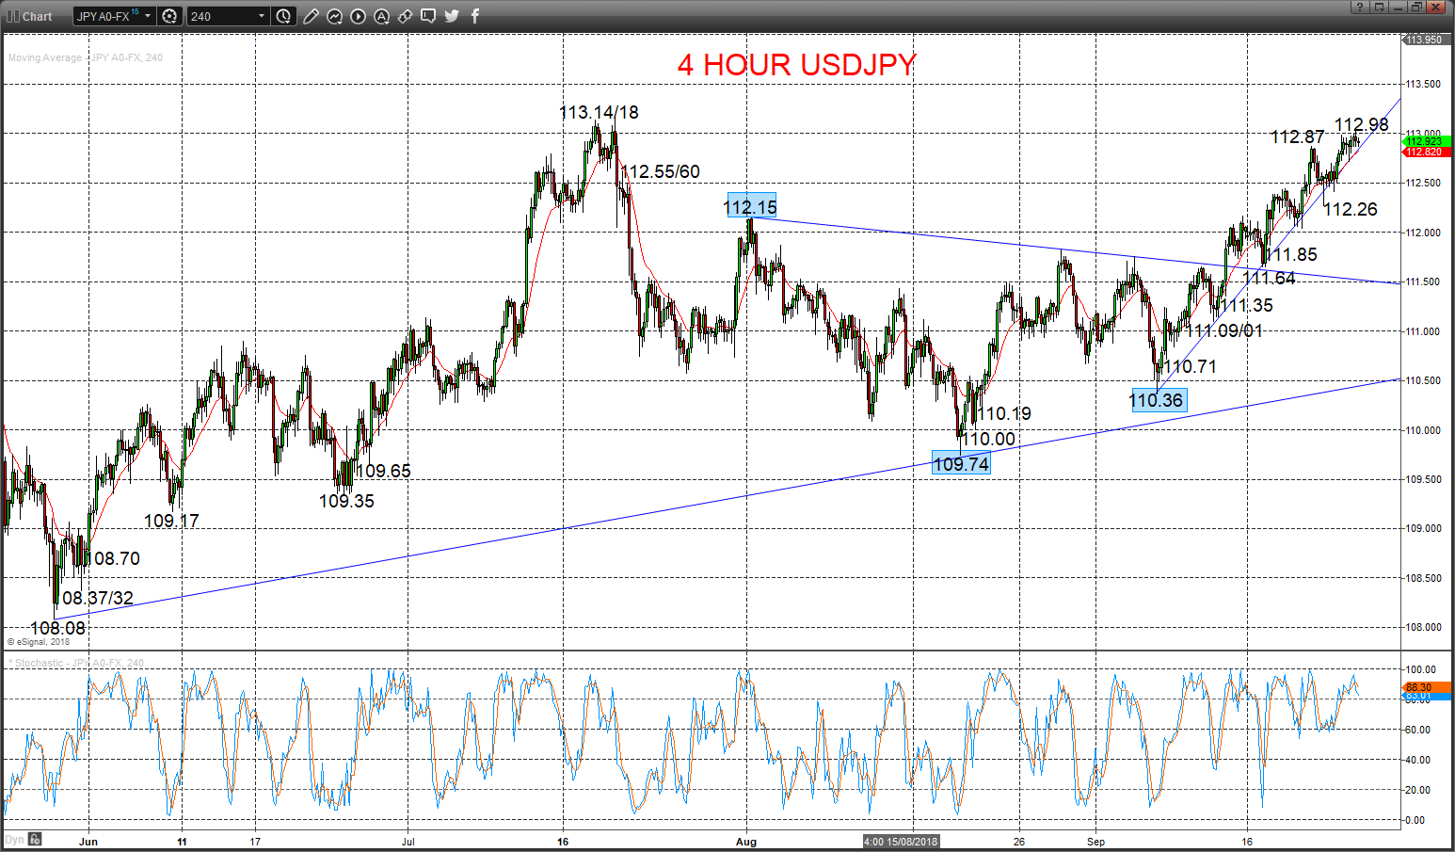Select the 110.19 annotation
The image size is (1455, 852).
click(x=1004, y=413)
